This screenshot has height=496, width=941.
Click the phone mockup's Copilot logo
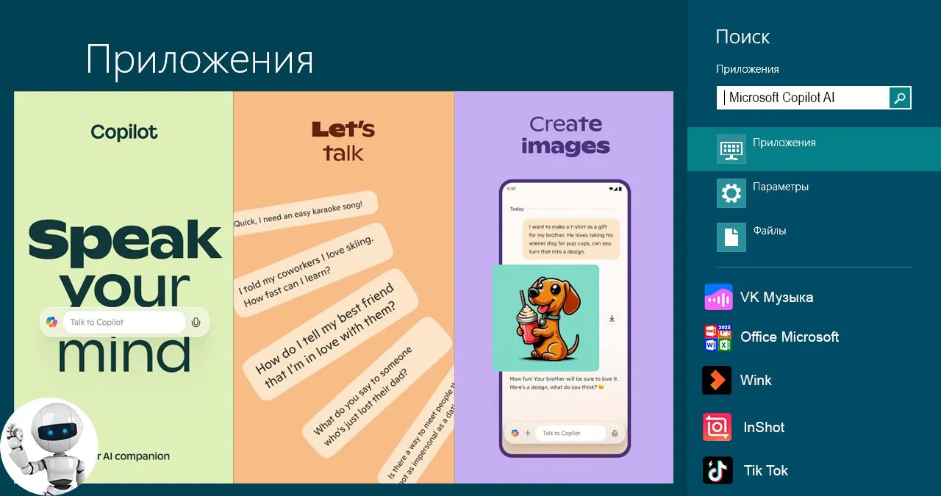(515, 433)
